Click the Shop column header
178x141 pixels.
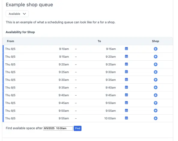(155, 41)
